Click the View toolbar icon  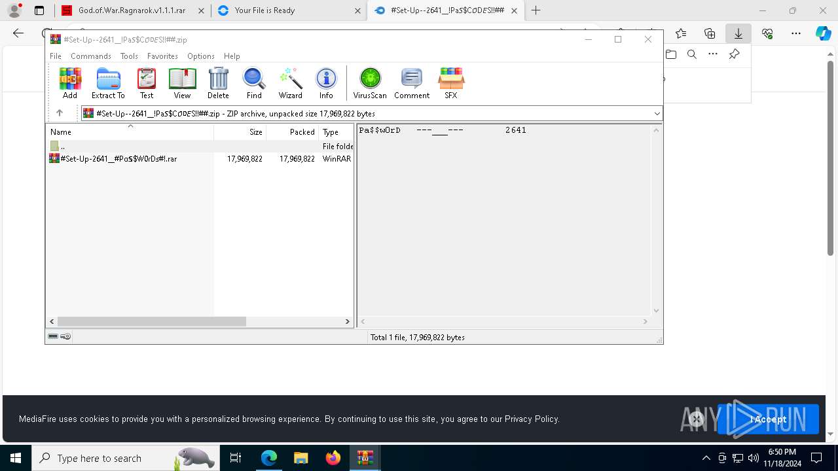(x=182, y=83)
